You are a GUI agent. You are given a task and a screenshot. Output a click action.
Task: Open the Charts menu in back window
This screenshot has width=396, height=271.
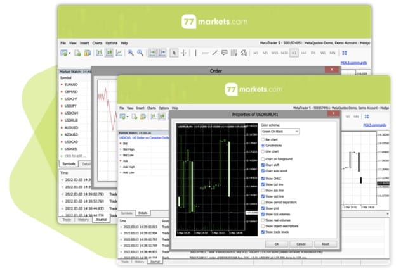[x=97, y=43]
